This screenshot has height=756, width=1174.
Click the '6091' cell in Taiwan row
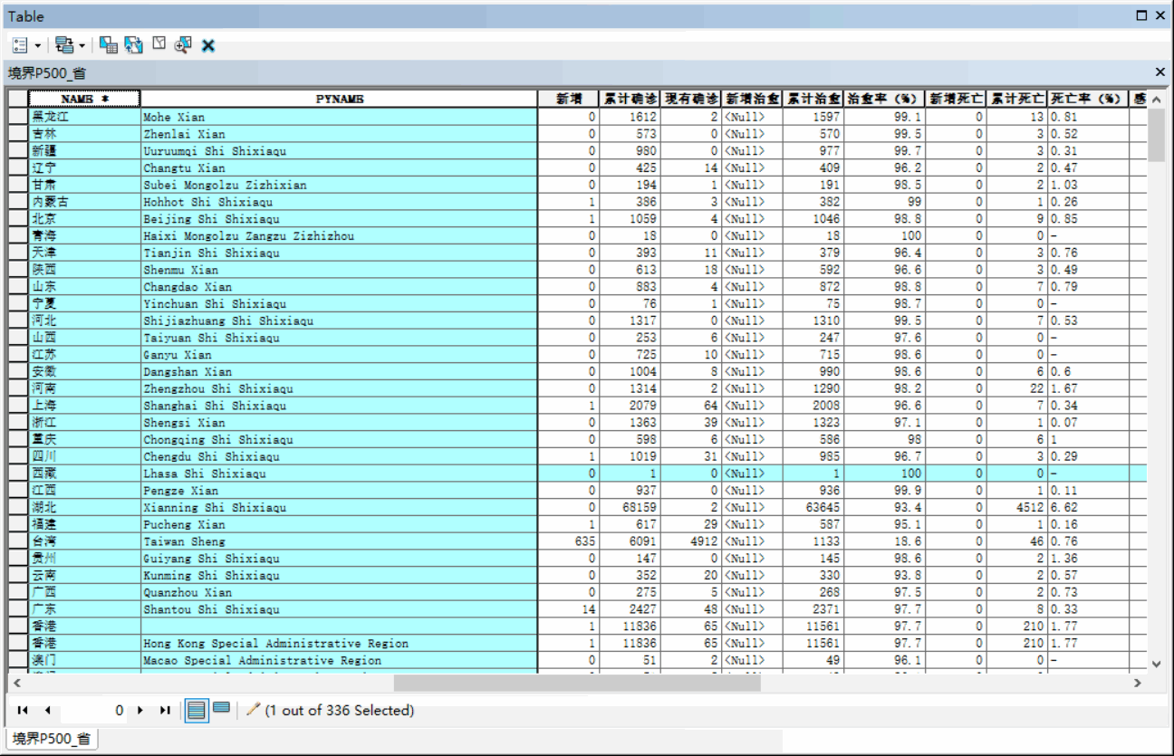point(630,541)
